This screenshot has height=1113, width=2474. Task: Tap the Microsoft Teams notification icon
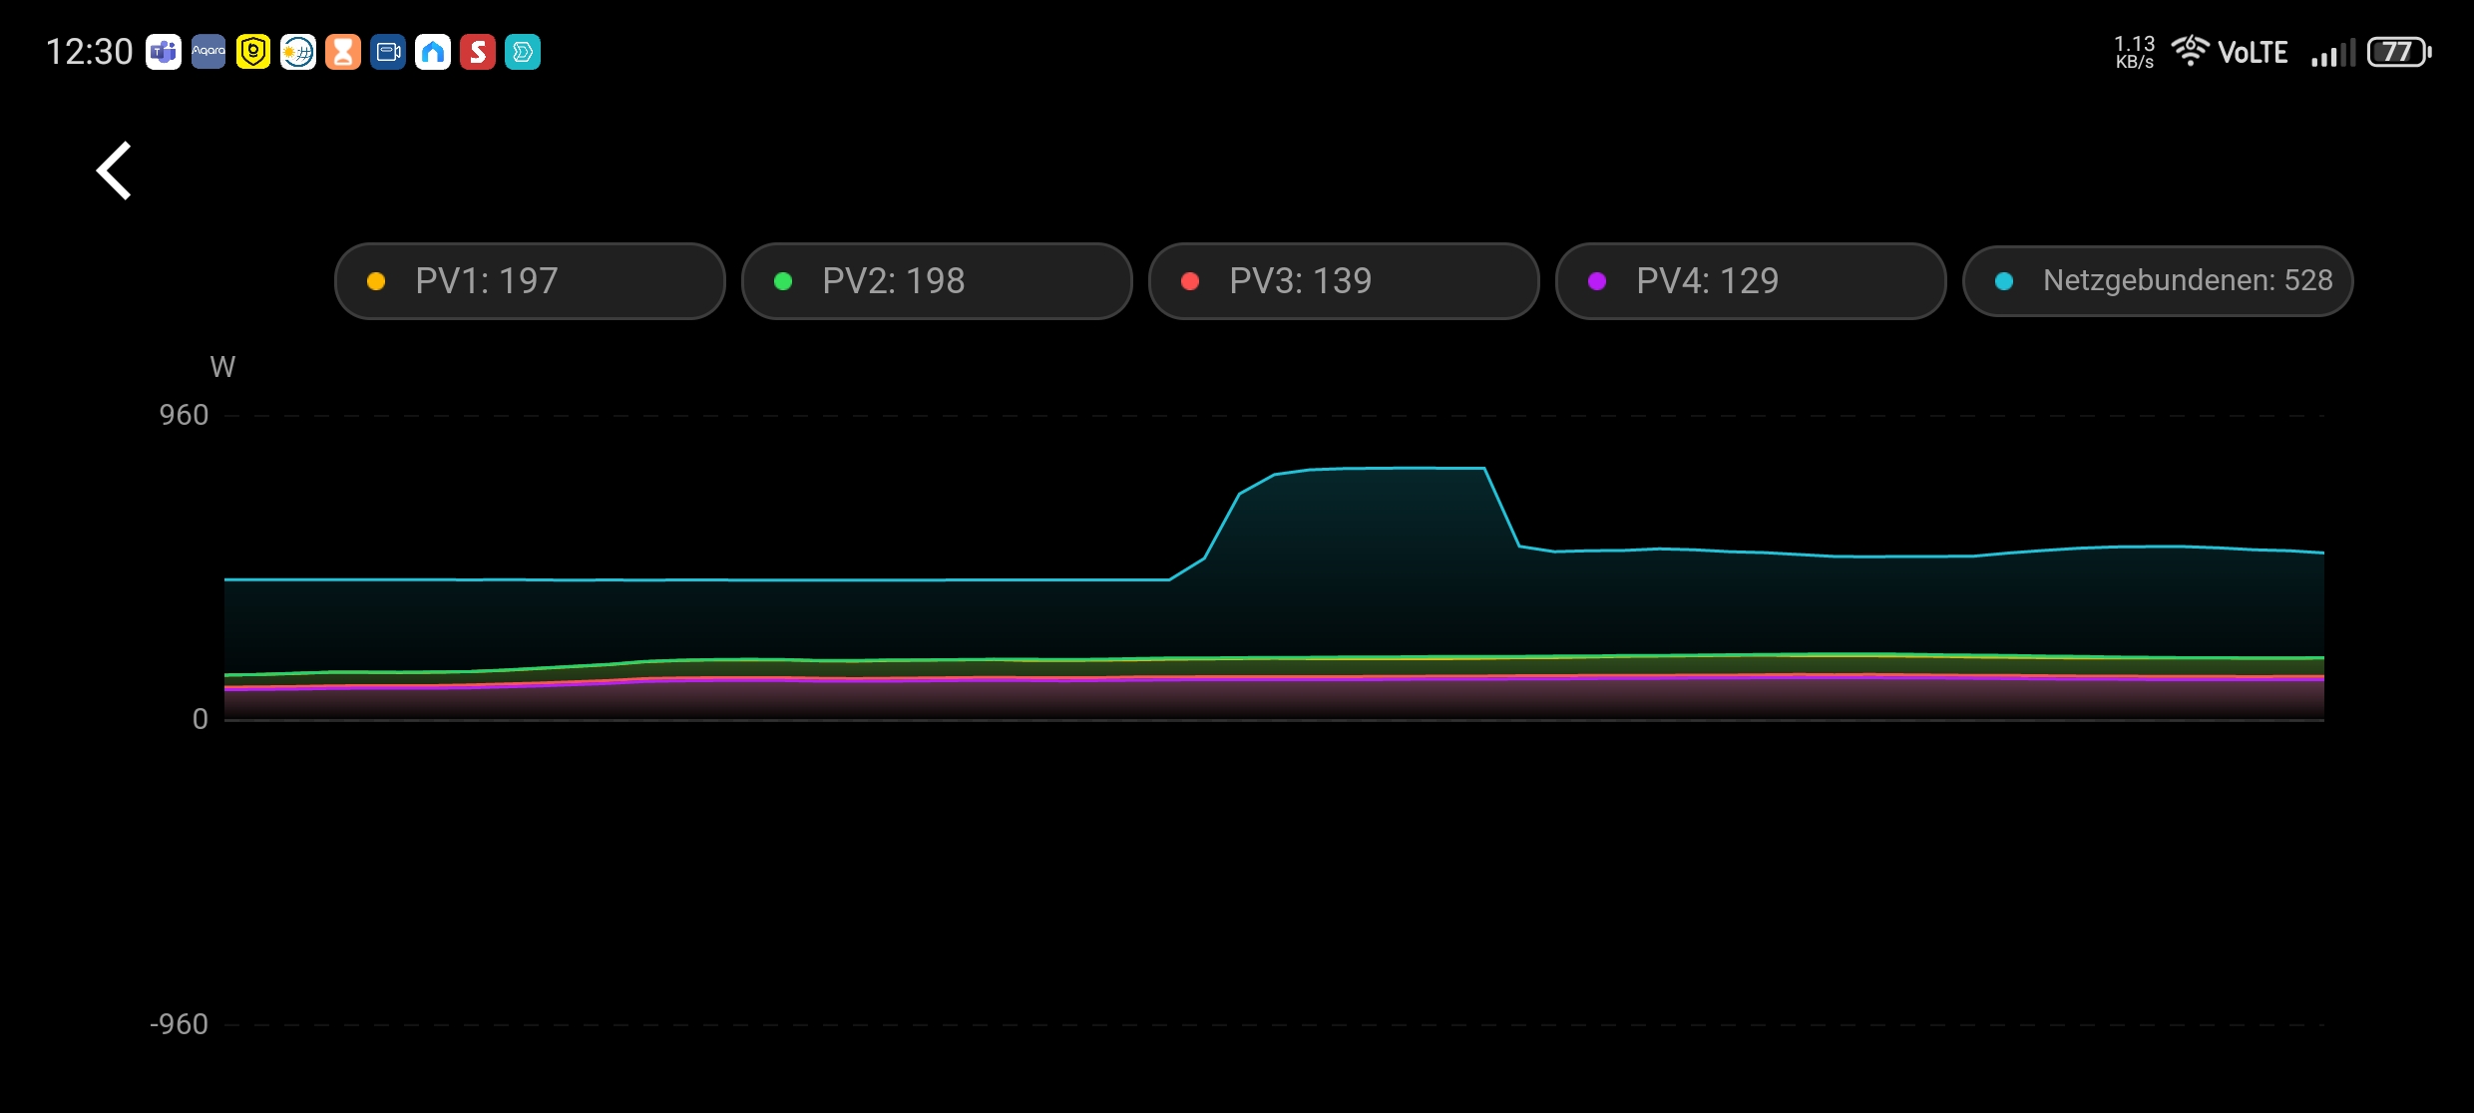(164, 52)
